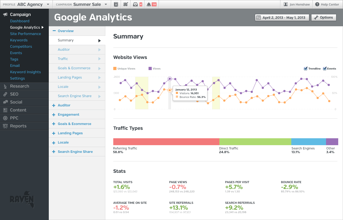Click the red Referring Traffic bar segment
This screenshot has width=343, height=220.
166,142
